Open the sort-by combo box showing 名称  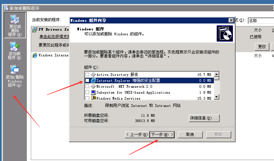coord(261,20)
